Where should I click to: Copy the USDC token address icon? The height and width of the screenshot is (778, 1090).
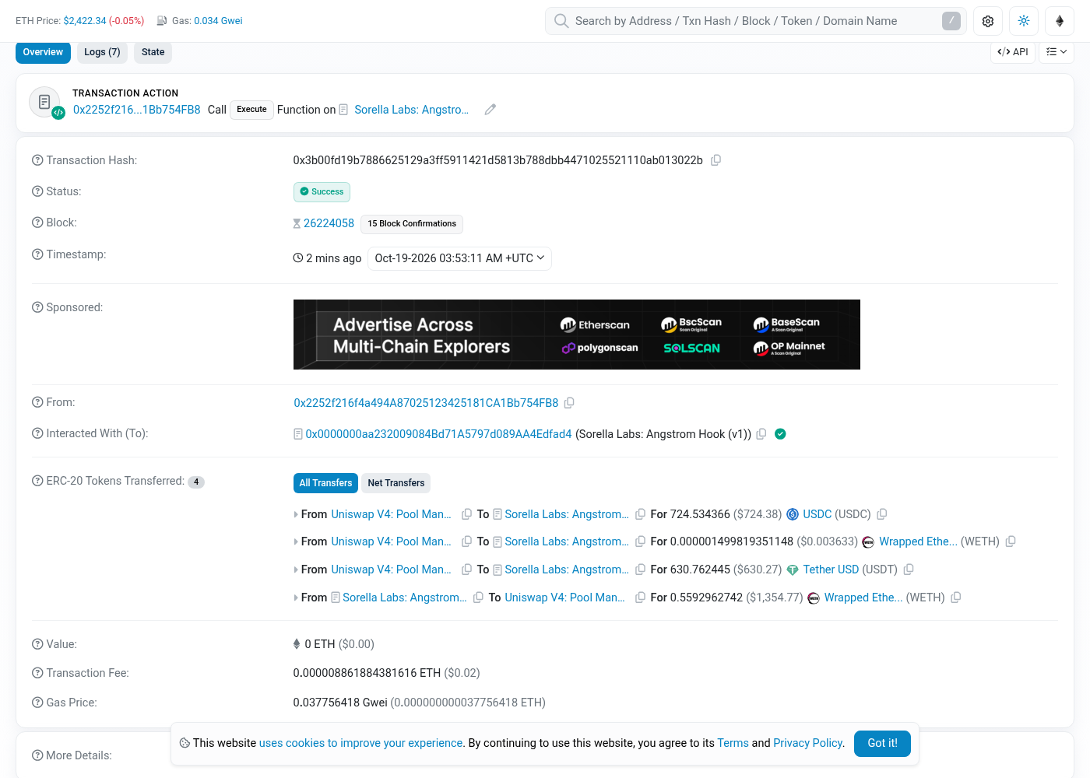point(882,514)
